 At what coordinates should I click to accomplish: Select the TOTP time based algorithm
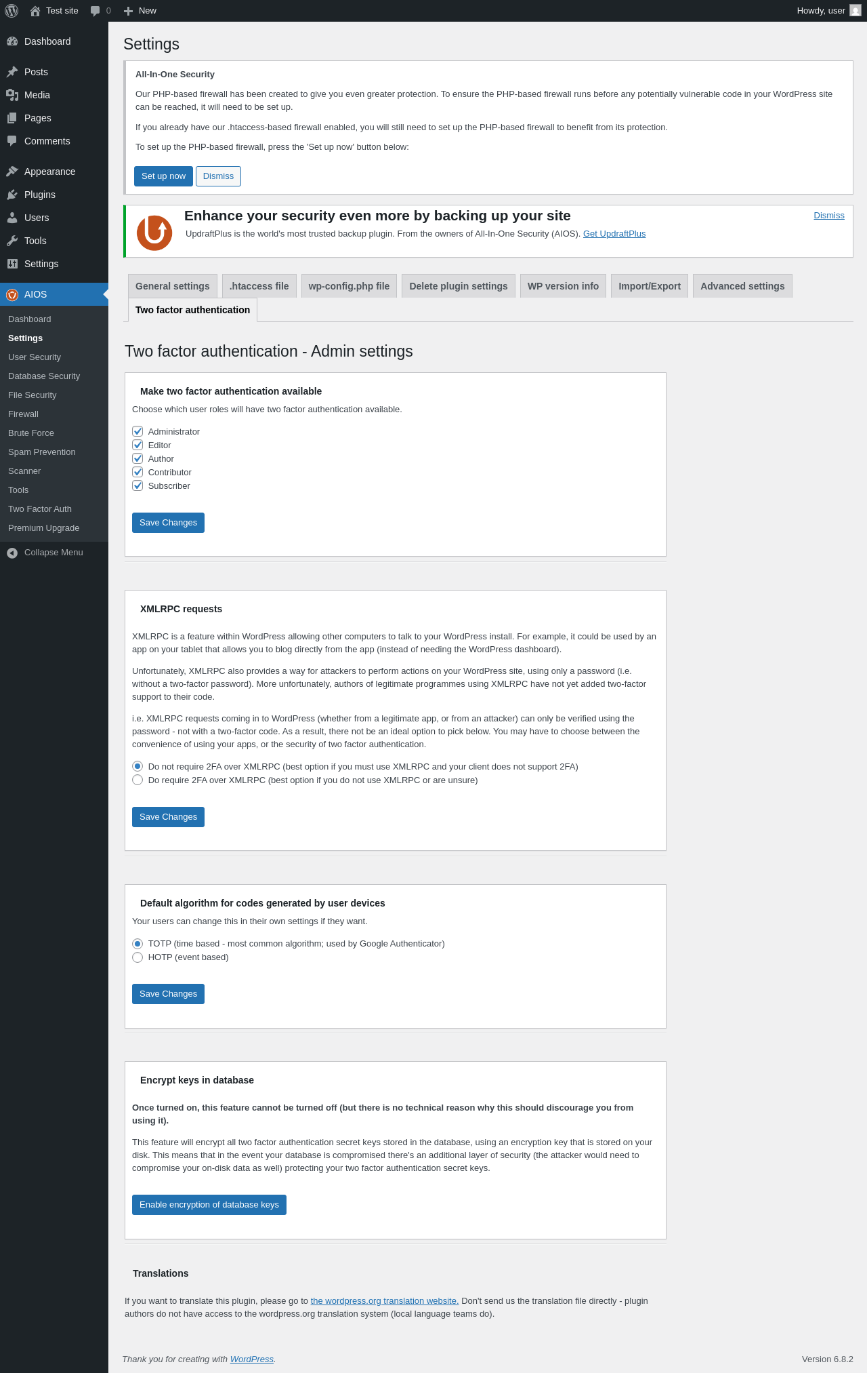pyautogui.click(x=138, y=943)
